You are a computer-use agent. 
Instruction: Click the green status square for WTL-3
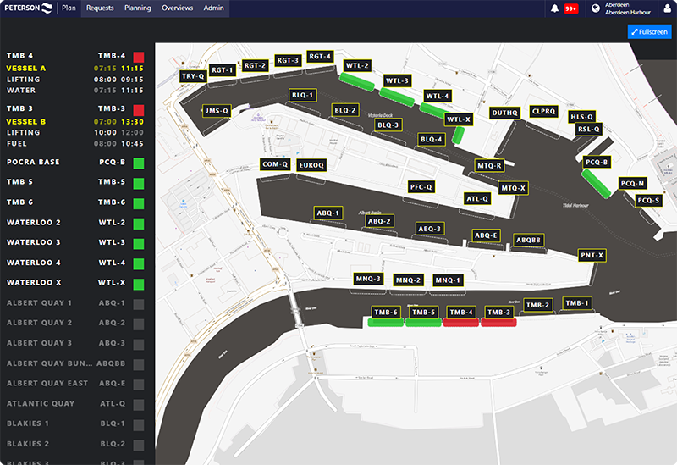(x=139, y=244)
